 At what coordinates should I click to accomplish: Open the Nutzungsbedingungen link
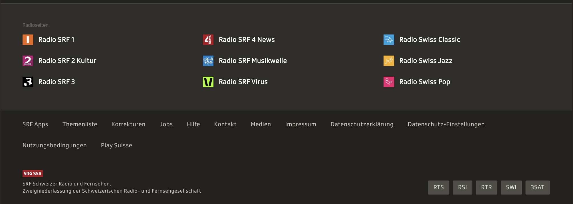point(55,145)
